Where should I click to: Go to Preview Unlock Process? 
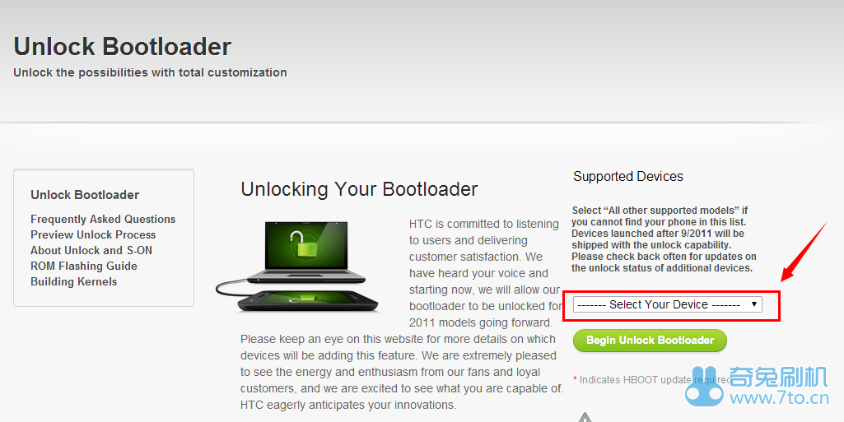coord(93,235)
